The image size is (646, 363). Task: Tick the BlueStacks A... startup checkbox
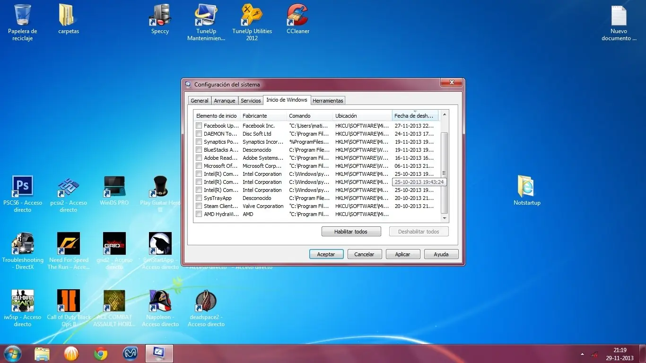point(199,150)
